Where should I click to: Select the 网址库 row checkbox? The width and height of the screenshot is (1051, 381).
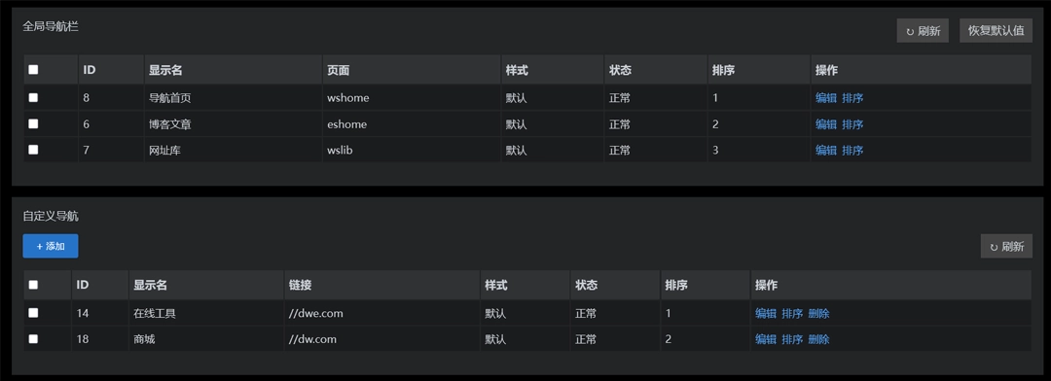(33, 150)
